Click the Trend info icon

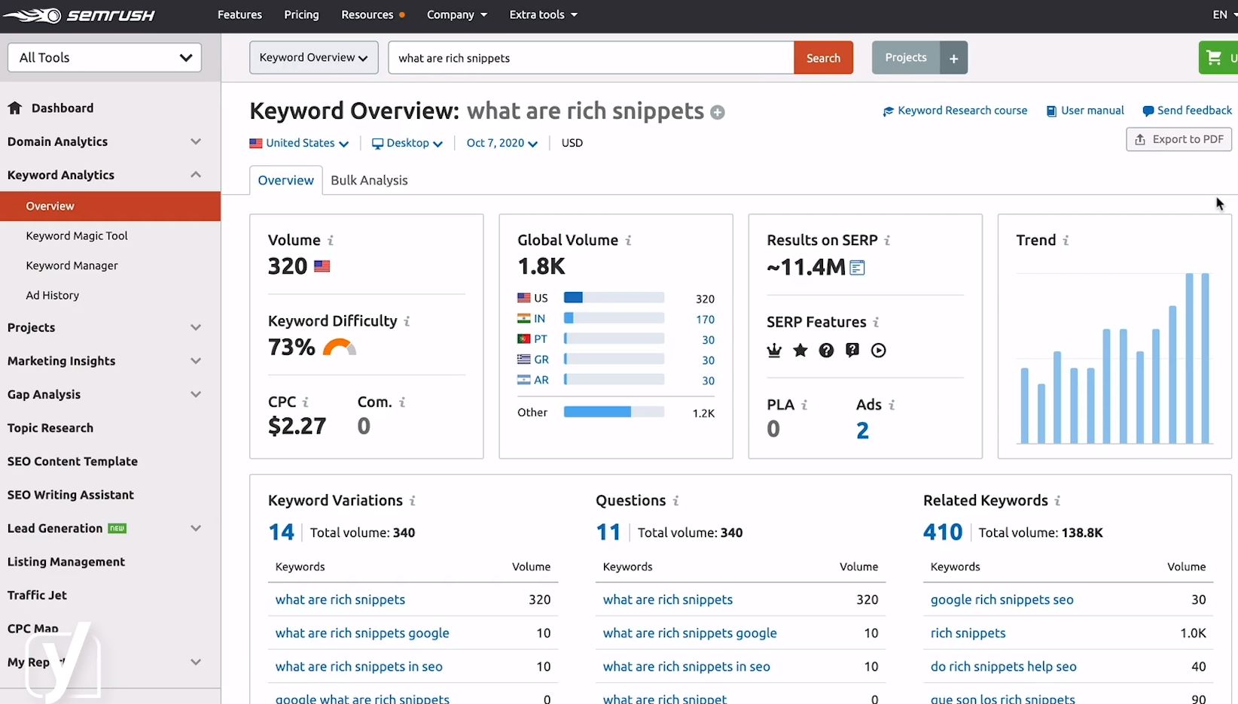tap(1066, 241)
